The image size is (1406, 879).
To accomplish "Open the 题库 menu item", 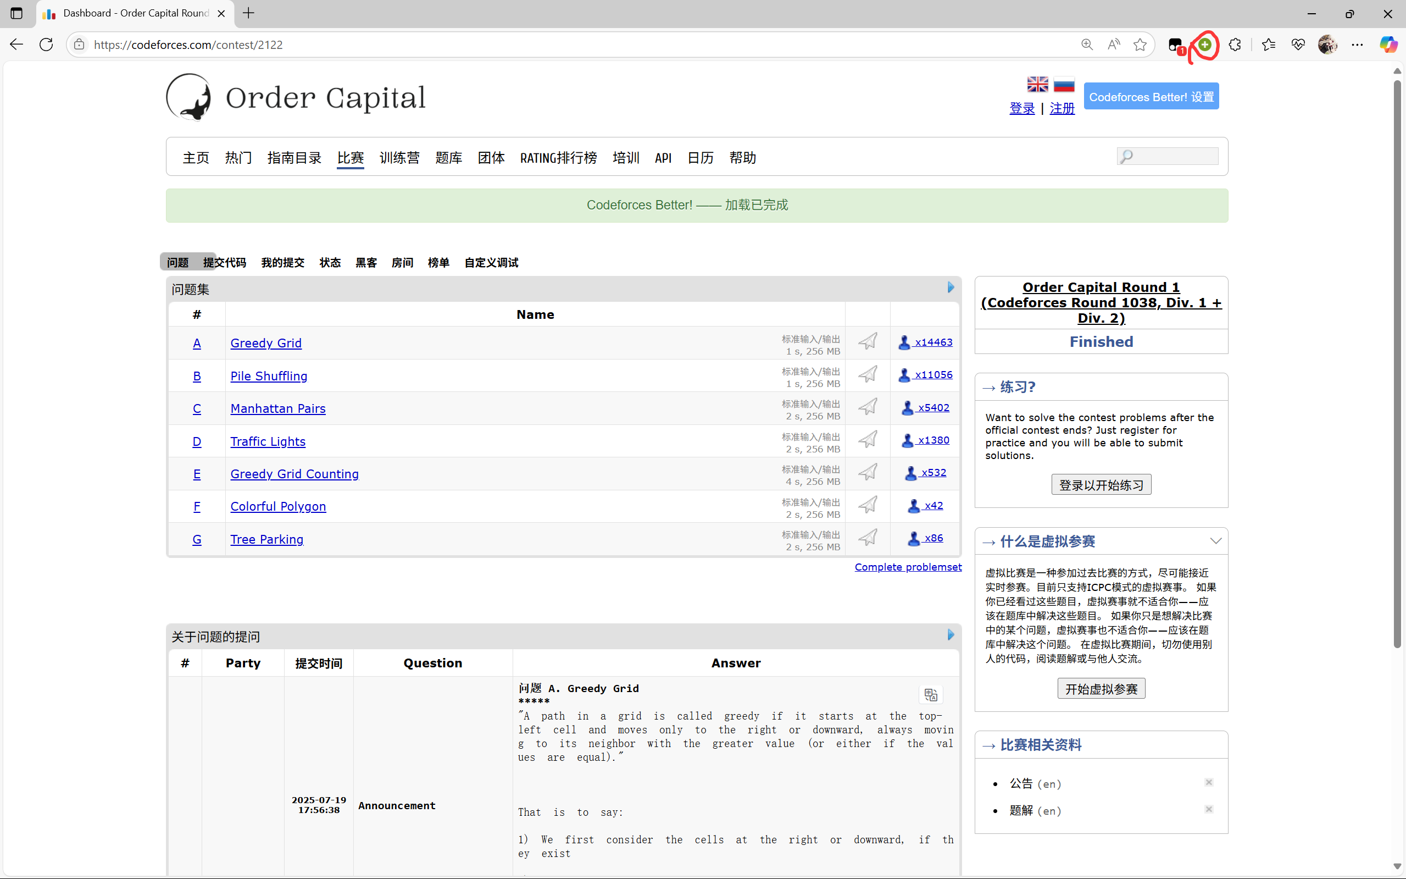I will coord(448,158).
